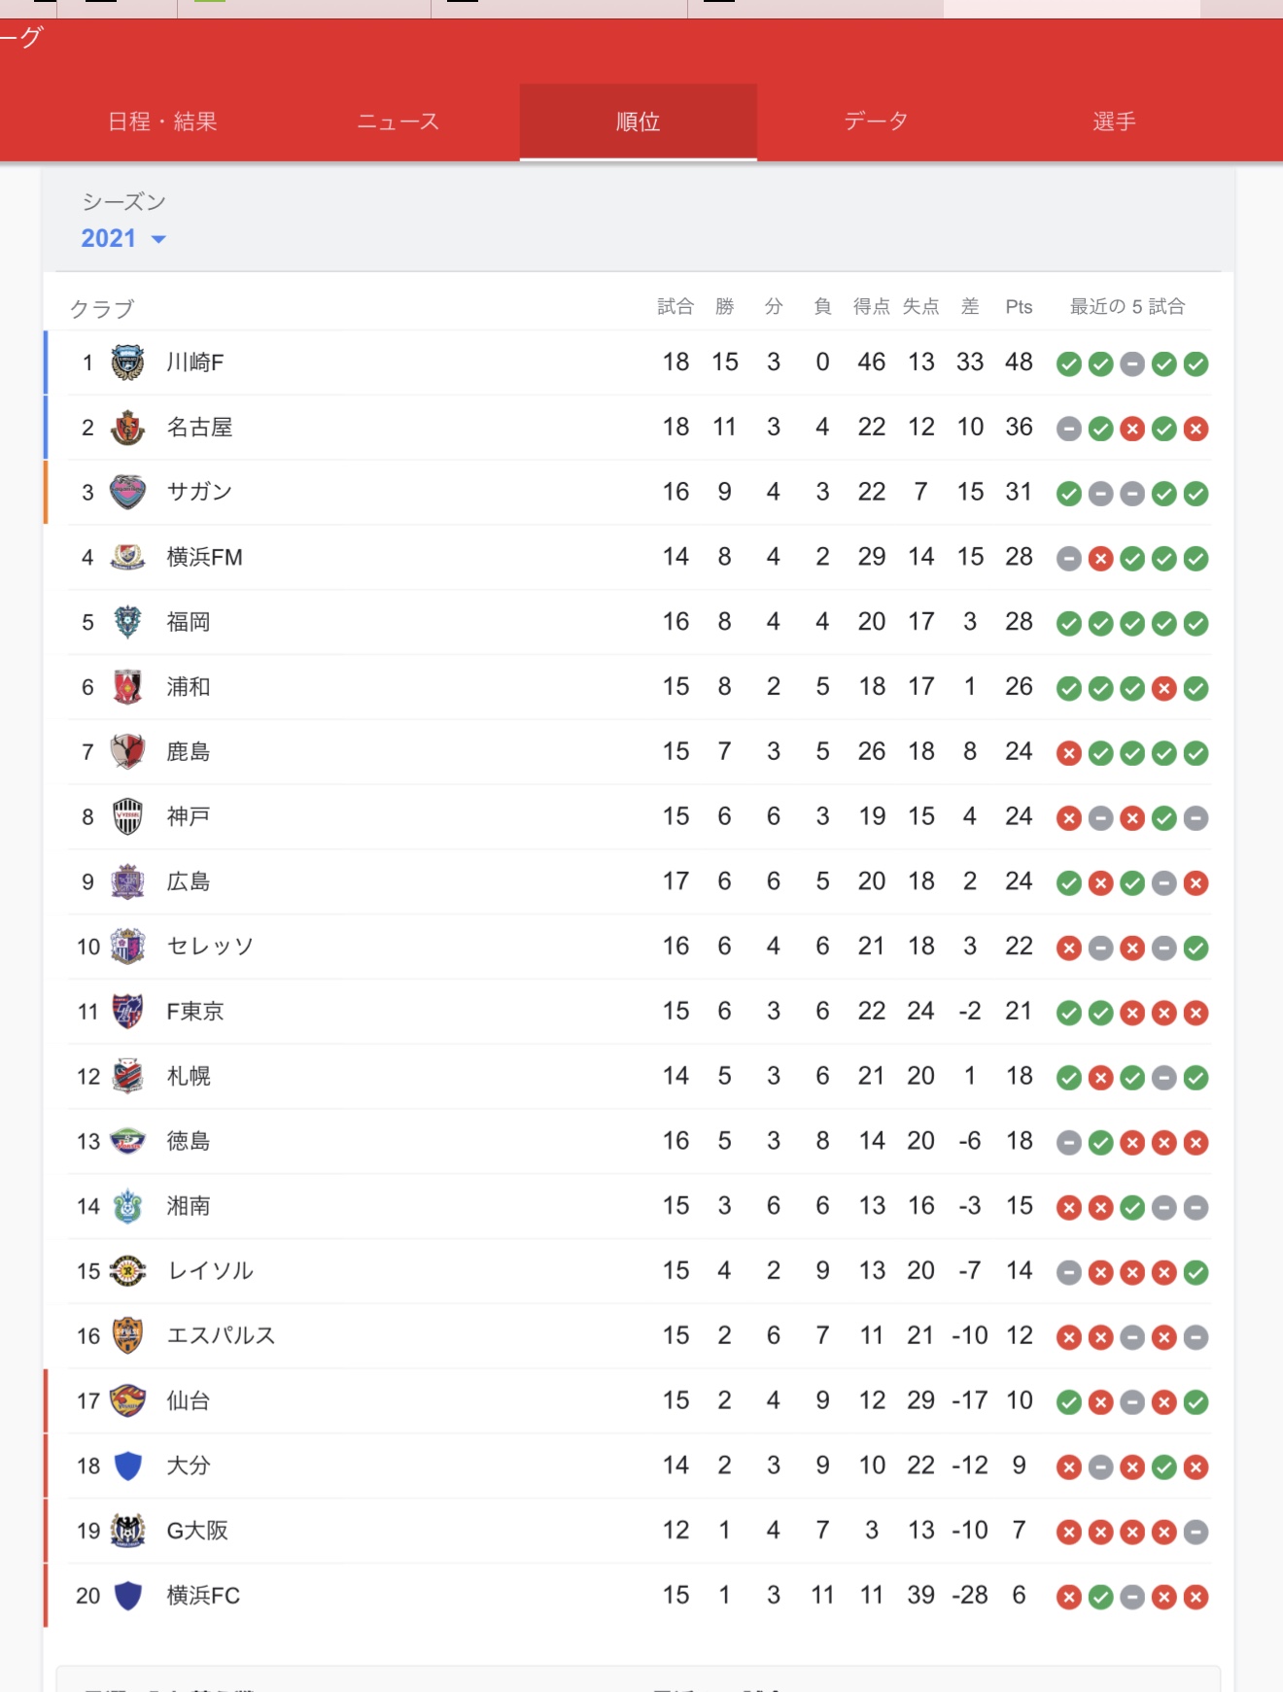Click the F東京 club crest icon
Screen dimensions: 1283x1692
127,1012
